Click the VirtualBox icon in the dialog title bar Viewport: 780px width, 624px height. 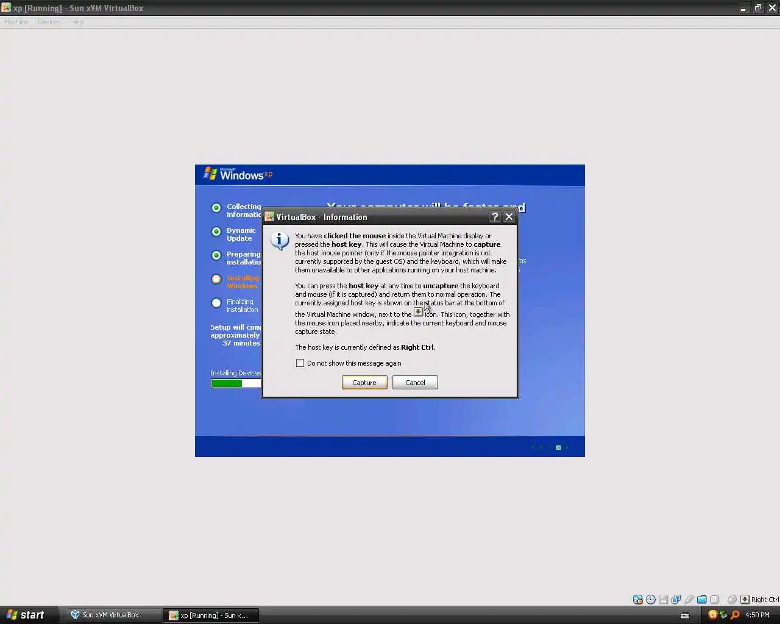tap(269, 217)
